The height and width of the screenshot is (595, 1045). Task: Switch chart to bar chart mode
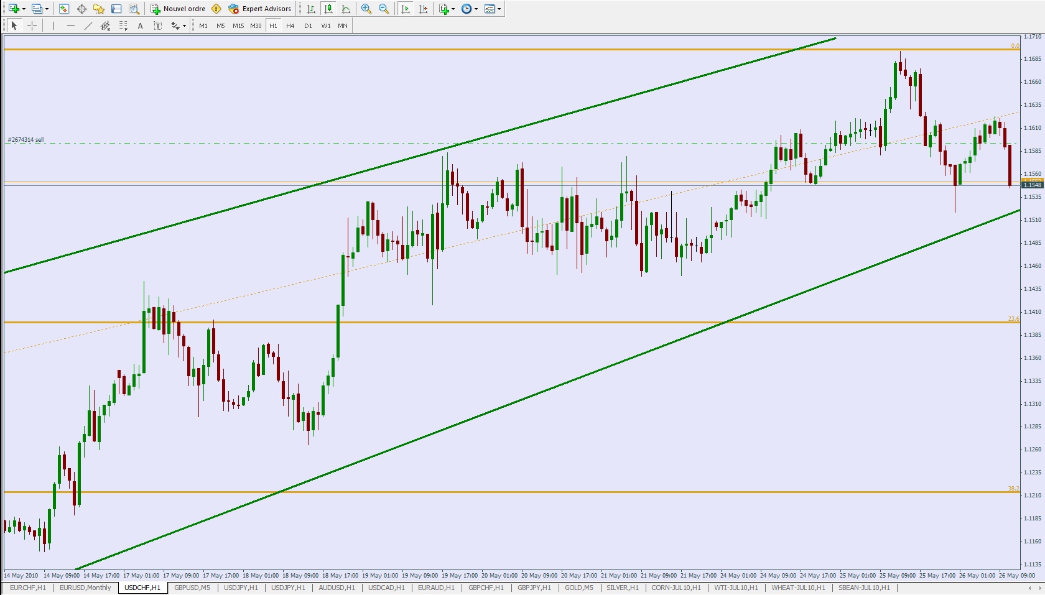coord(311,9)
